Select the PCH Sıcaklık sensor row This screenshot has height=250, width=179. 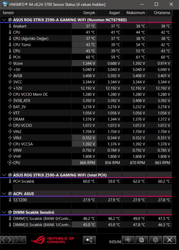(x=86, y=181)
